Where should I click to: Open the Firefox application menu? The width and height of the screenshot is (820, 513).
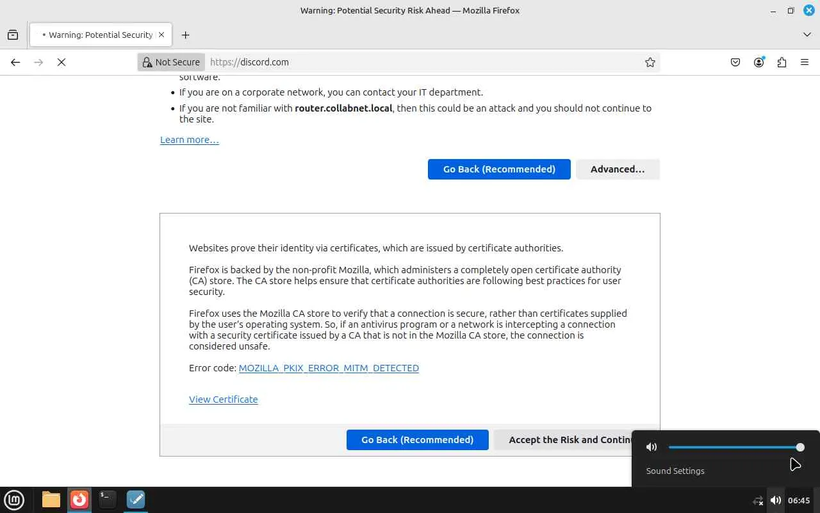click(x=805, y=62)
